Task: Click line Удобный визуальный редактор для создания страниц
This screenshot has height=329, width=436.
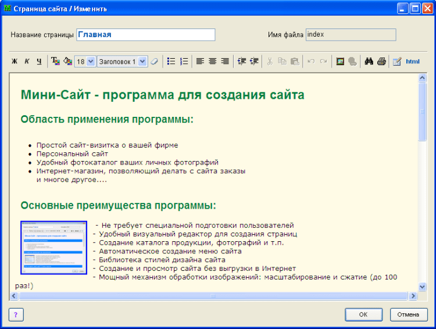Action: pos(198,234)
